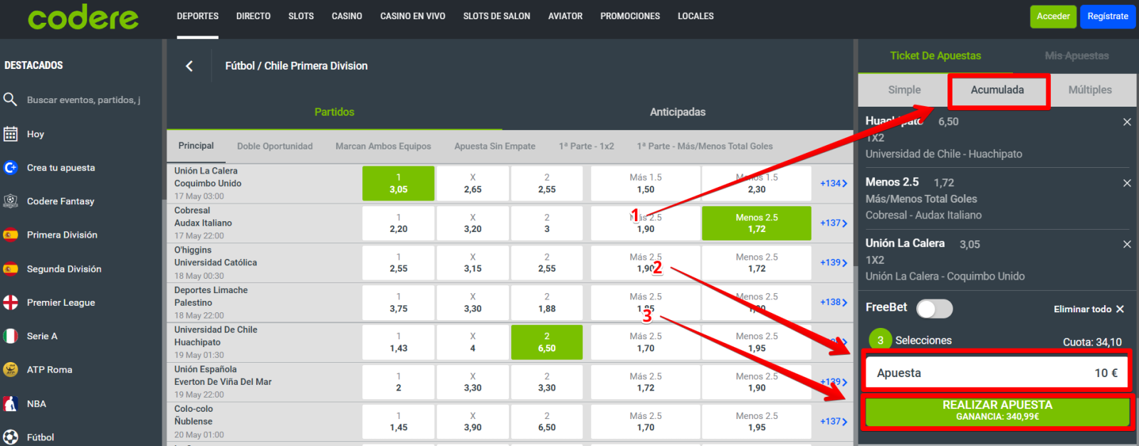Viewport: 1139px width, 446px height.
Task: Open the Mis Apuestas tab
Action: 1076,56
